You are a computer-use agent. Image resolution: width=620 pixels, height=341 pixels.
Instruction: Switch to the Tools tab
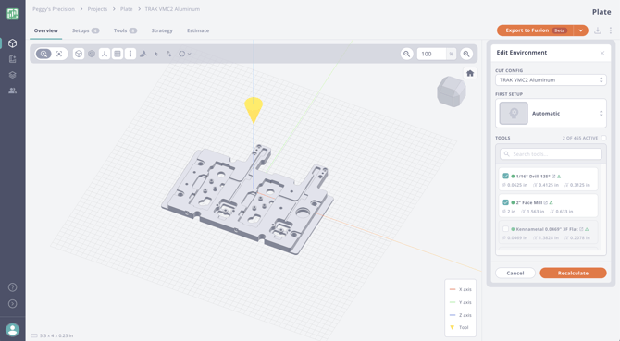tap(125, 30)
